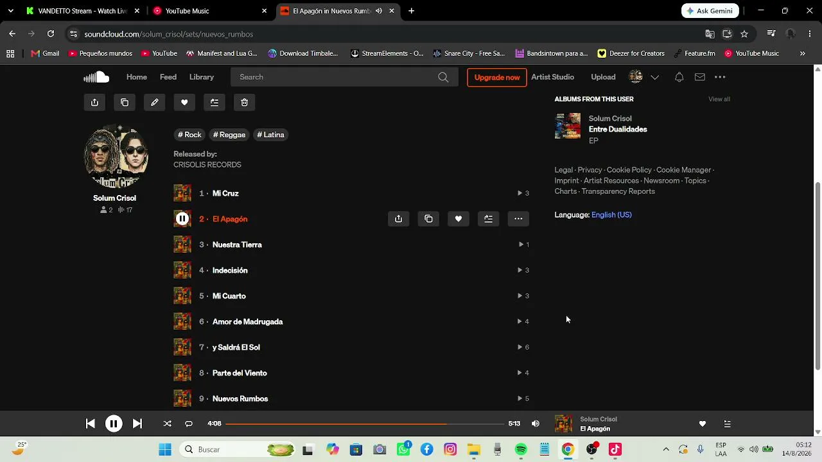Screen dimensions: 822x462
Task: Click the page vertical scrollbar
Action: click(818, 276)
